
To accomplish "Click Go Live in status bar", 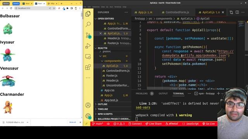I will [208, 124].
